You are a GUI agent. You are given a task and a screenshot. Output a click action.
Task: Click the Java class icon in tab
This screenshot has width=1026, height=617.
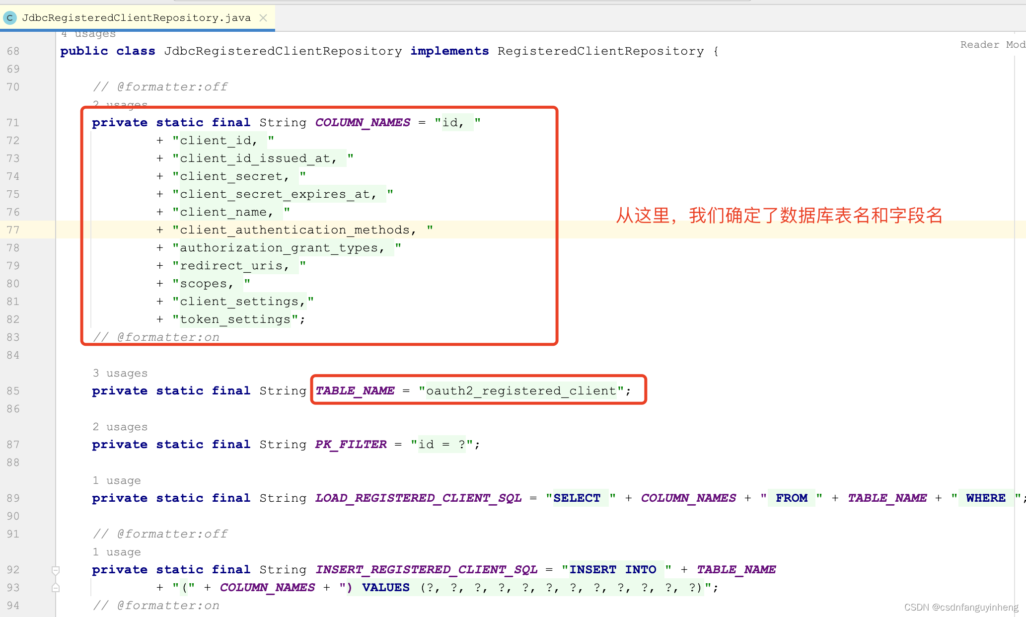9,18
